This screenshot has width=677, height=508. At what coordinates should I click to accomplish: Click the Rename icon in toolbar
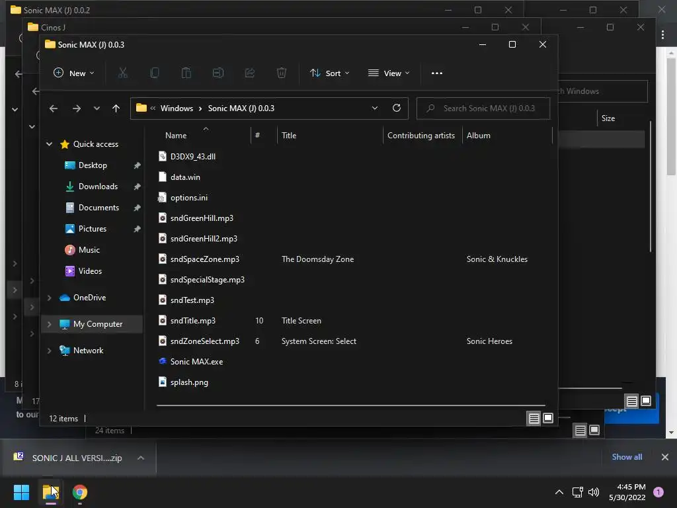pyautogui.click(x=218, y=73)
